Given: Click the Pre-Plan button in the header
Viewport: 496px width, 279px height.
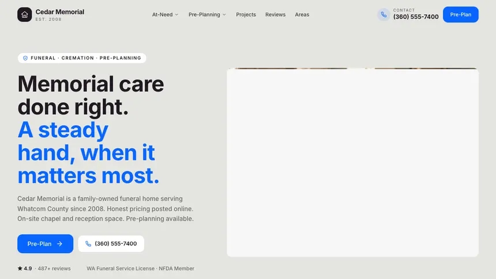Looking at the screenshot, I should click(461, 14).
